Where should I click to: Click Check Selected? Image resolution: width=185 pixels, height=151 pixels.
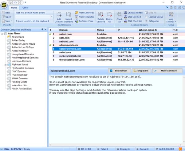pos(133,13)
